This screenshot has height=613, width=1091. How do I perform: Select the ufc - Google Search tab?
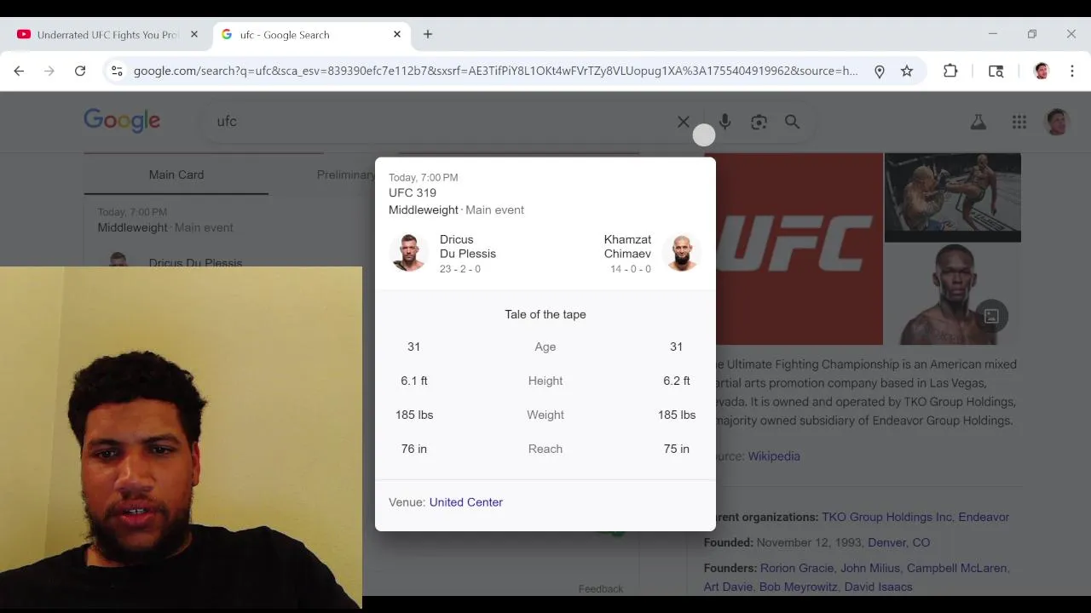(311, 35)
